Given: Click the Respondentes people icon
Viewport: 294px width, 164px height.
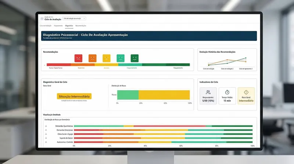Looking at the screenshot, I should [x=208, y=92].
